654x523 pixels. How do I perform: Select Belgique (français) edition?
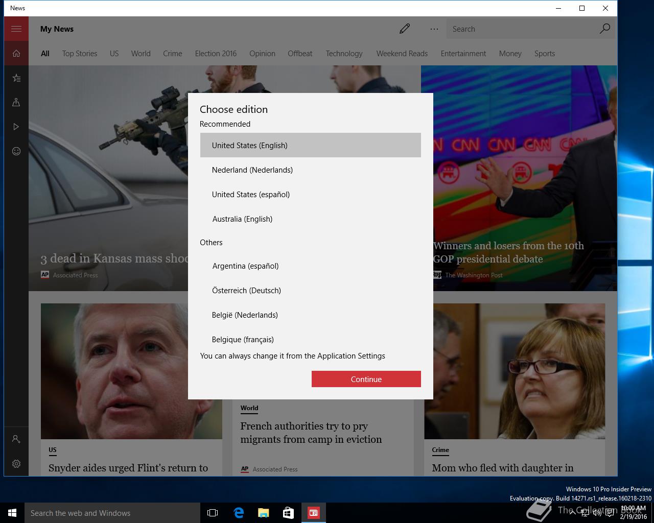[x=311, y=338]
